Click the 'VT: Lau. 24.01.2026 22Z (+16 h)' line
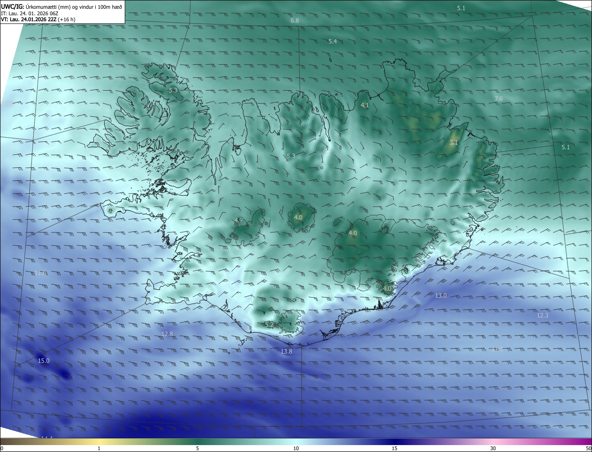Viewport: 592px width, 452px height. (x=38, y=19)
